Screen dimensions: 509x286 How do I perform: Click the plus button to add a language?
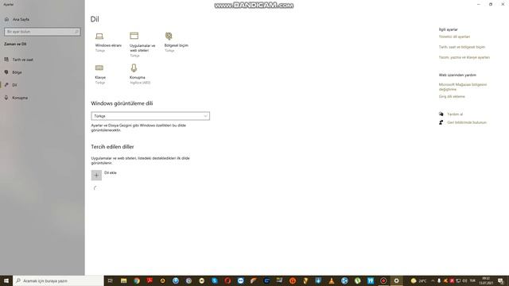tap(96, 175)
